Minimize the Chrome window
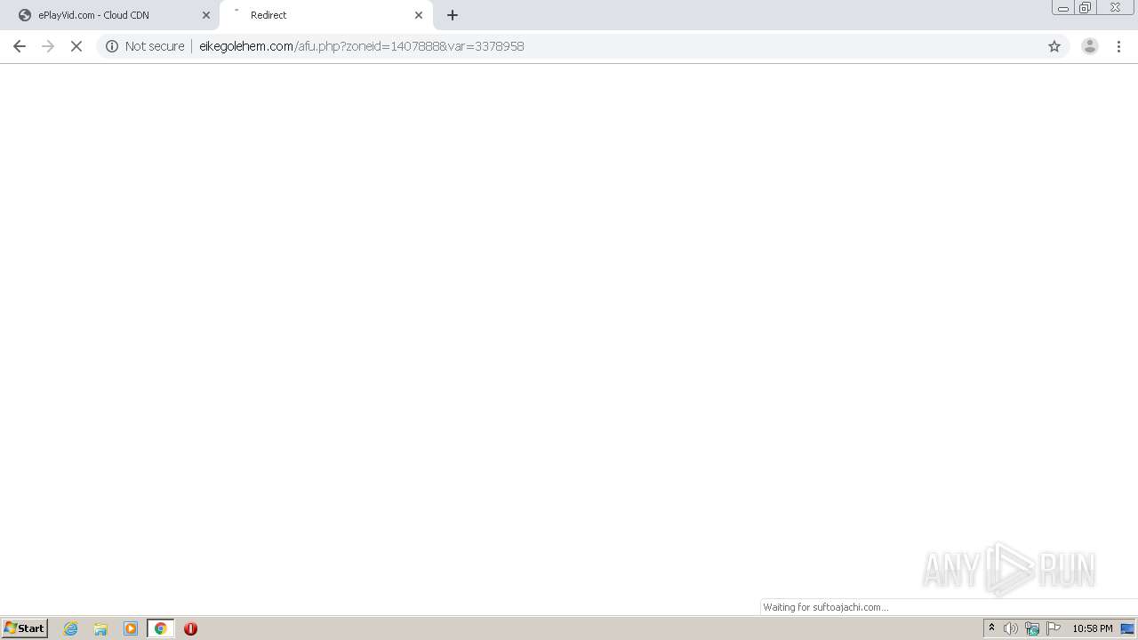The width and height of the screenshot is (1138, 640). pos(1062,8)
